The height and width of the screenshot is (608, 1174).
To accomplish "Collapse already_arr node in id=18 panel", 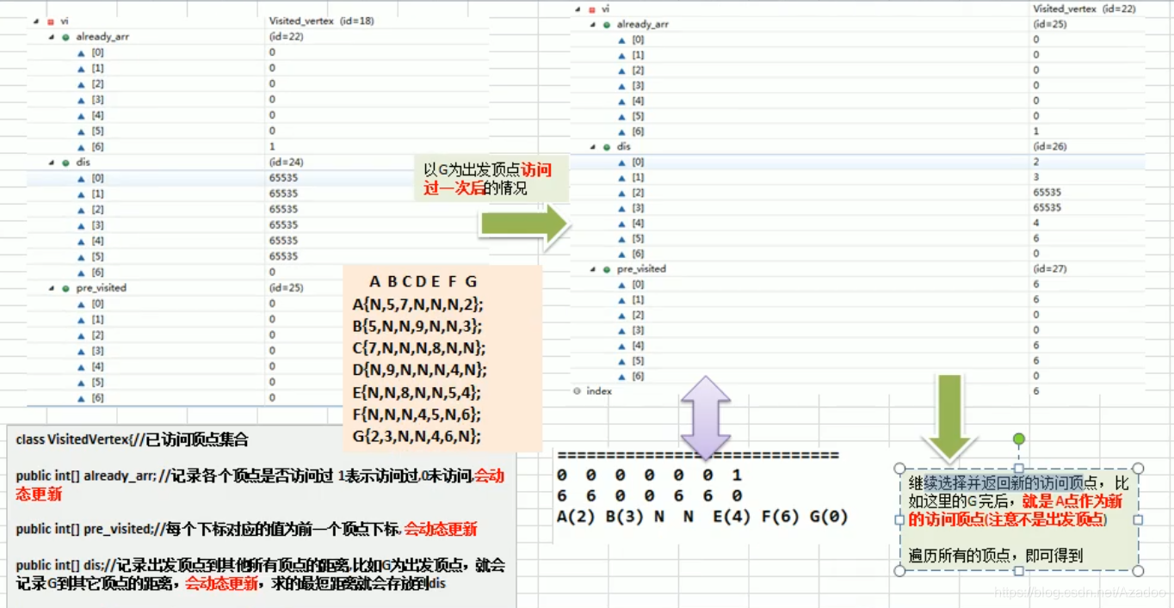I will tap(52, 37).
